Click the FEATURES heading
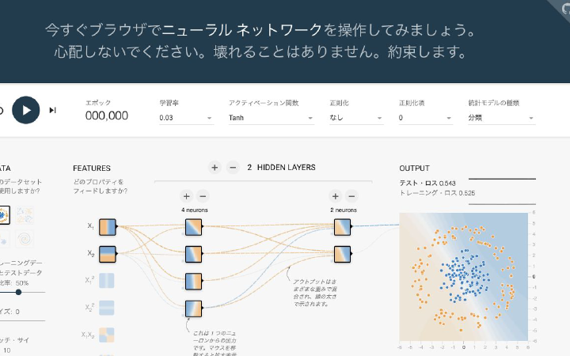Viewport: 570px width, 356px height. 92,169
